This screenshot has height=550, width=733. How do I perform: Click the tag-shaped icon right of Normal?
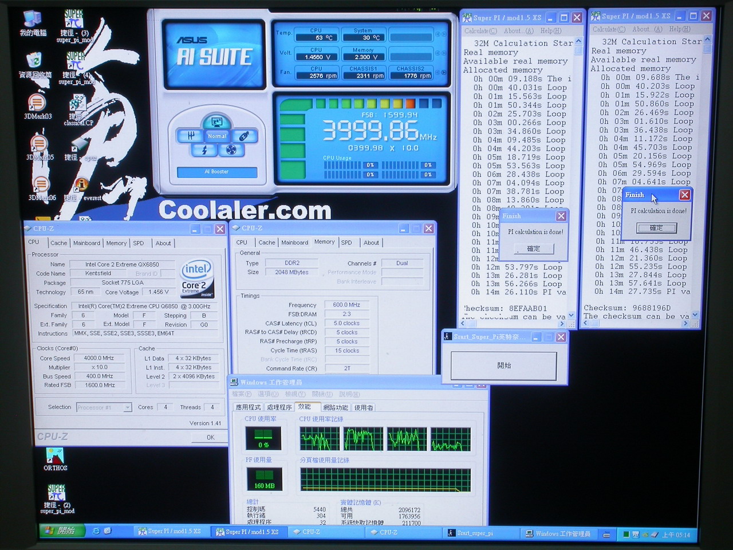click(244, 136)
